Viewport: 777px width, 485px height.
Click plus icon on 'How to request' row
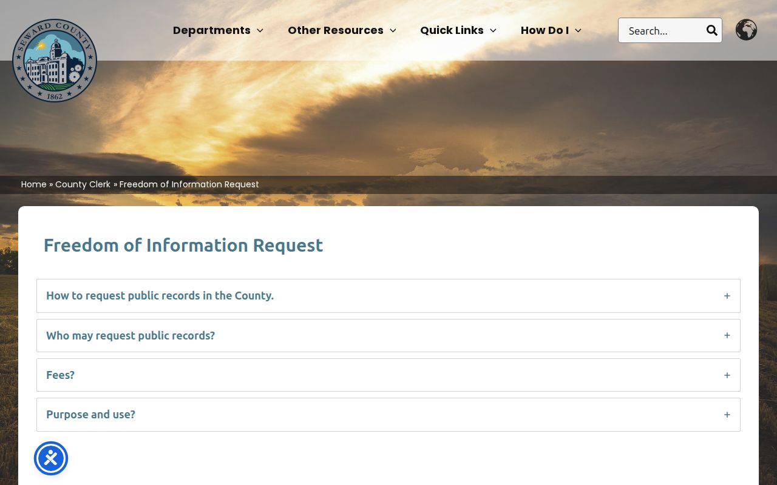pos(727,296)
